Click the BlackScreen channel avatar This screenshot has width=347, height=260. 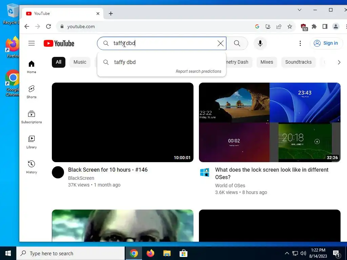58,172
